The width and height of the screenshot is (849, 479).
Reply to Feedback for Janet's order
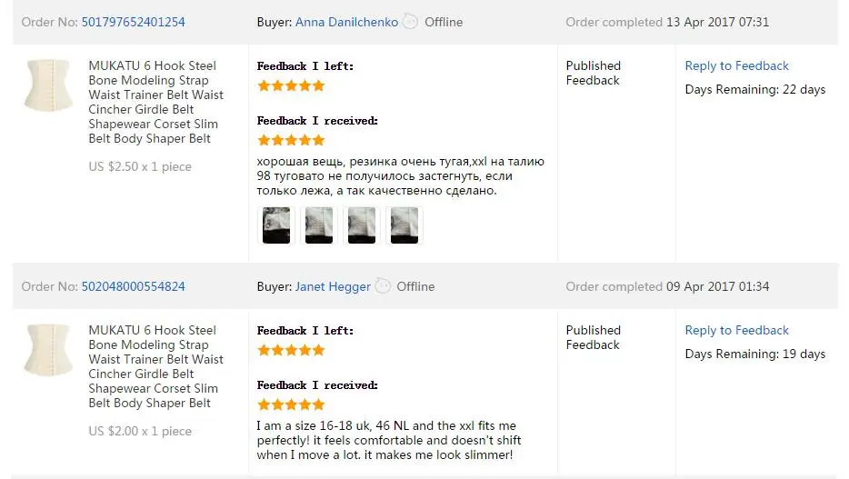click(x=736, y=330)
